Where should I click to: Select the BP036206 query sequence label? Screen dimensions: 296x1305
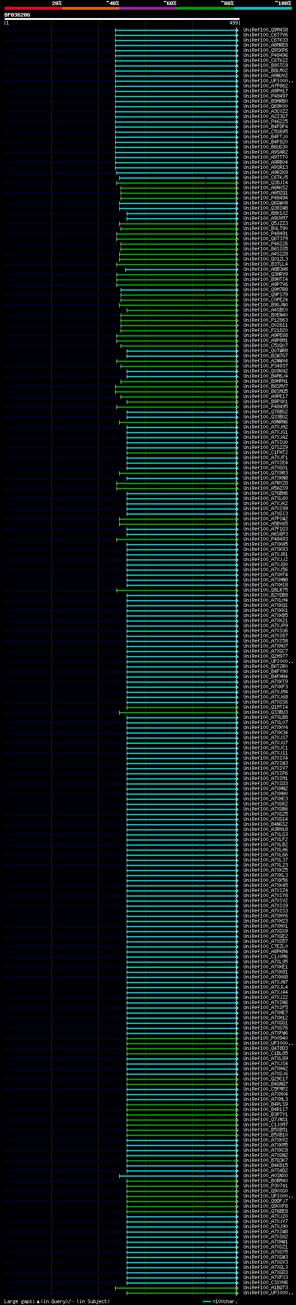(17, 15)
